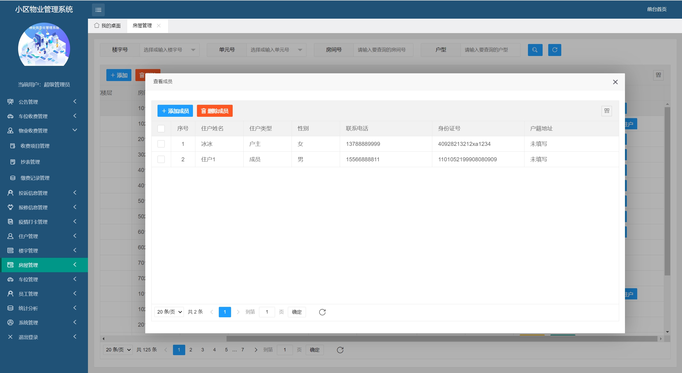
Task: Click the 添加成员 button
Action: point(175,111)
